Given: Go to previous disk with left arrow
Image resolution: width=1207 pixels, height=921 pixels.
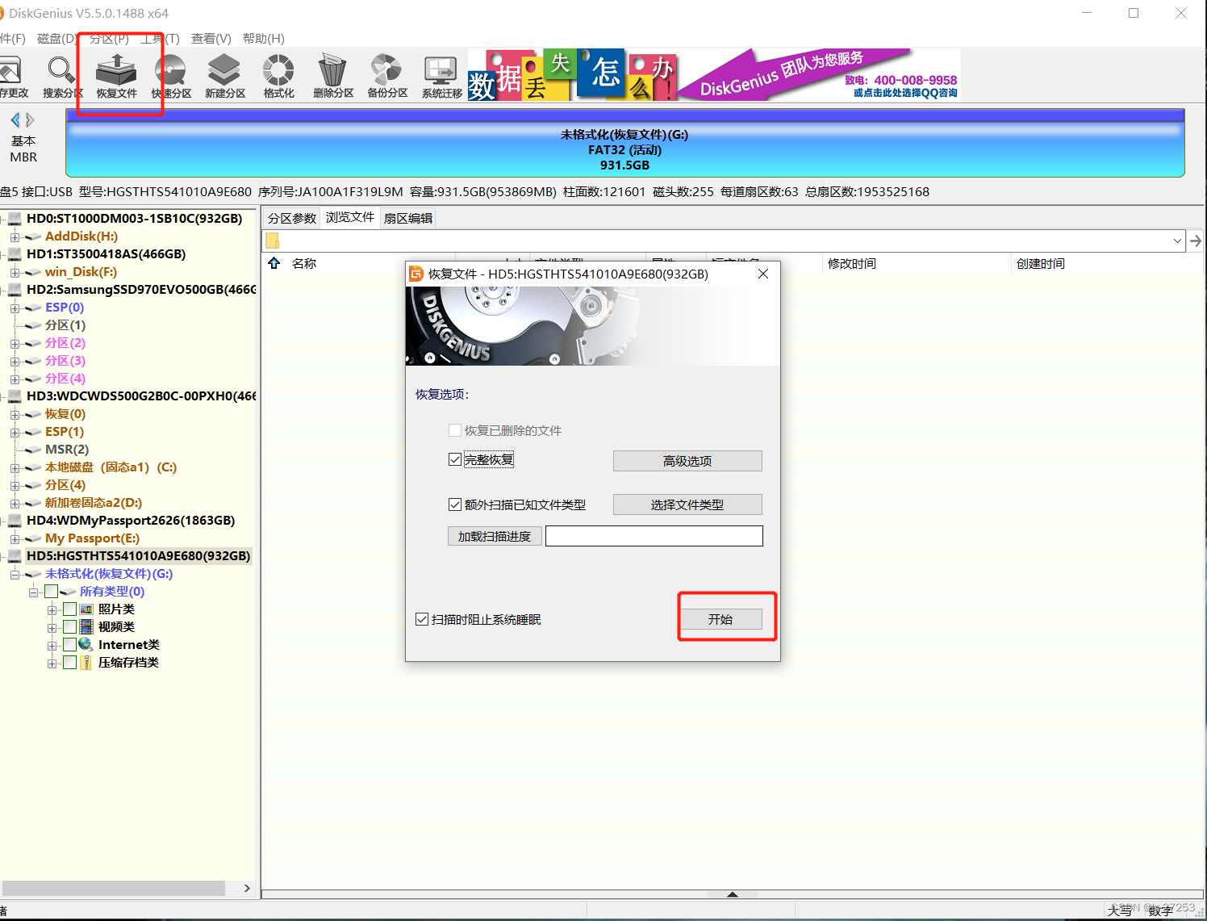Looking at the screenshot, I should pos(15,120).
